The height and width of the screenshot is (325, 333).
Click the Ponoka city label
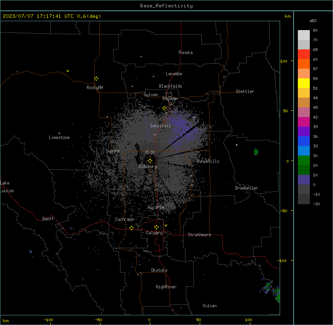pyautogui.click(x=185, y=52)
